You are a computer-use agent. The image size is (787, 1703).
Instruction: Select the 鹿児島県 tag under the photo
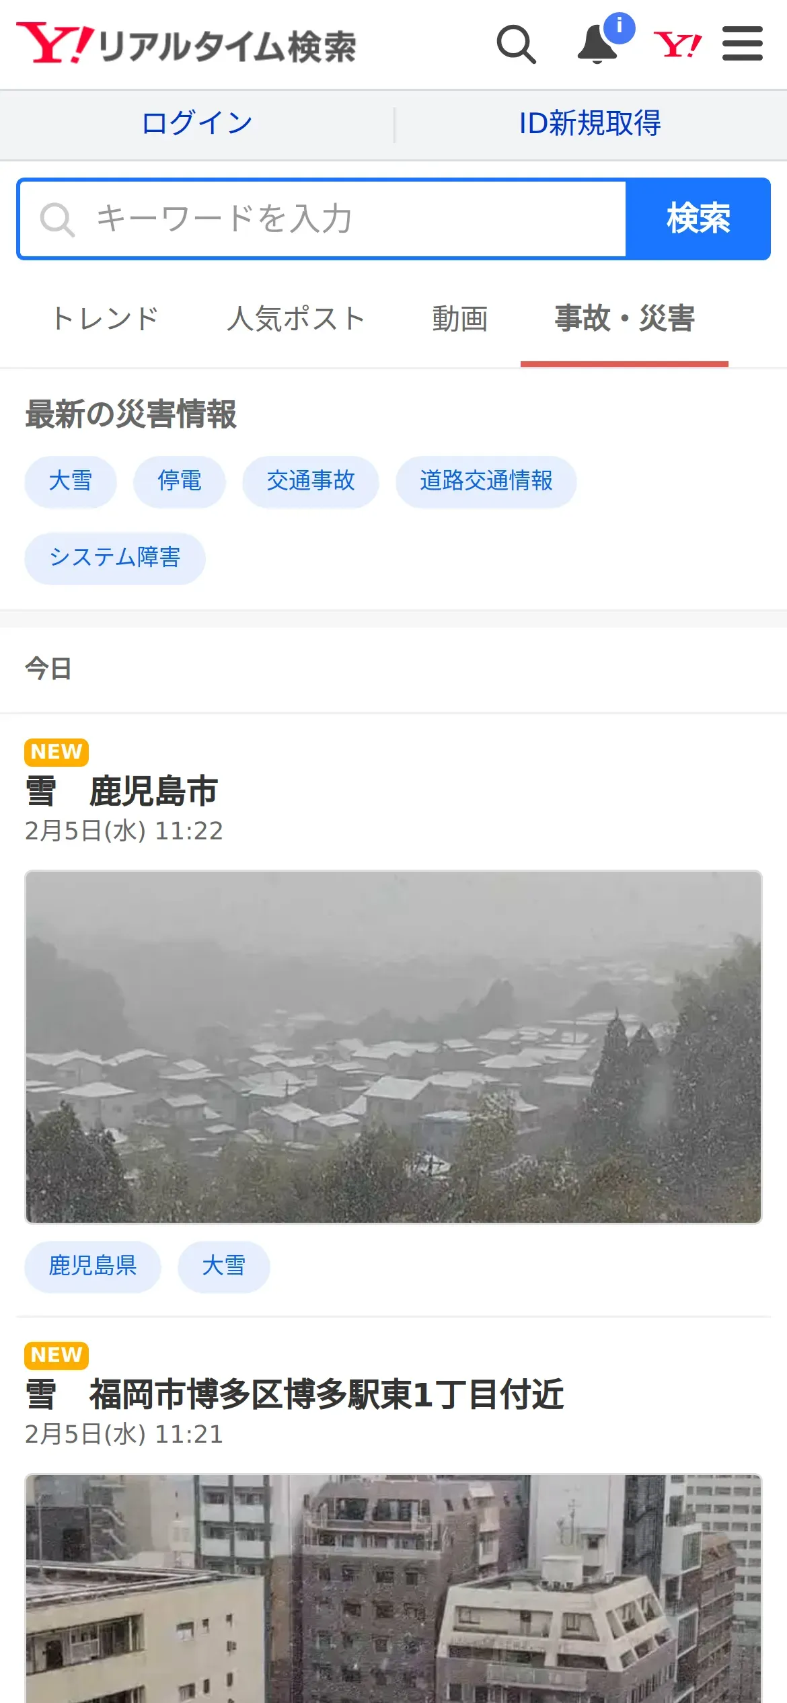93,1266
